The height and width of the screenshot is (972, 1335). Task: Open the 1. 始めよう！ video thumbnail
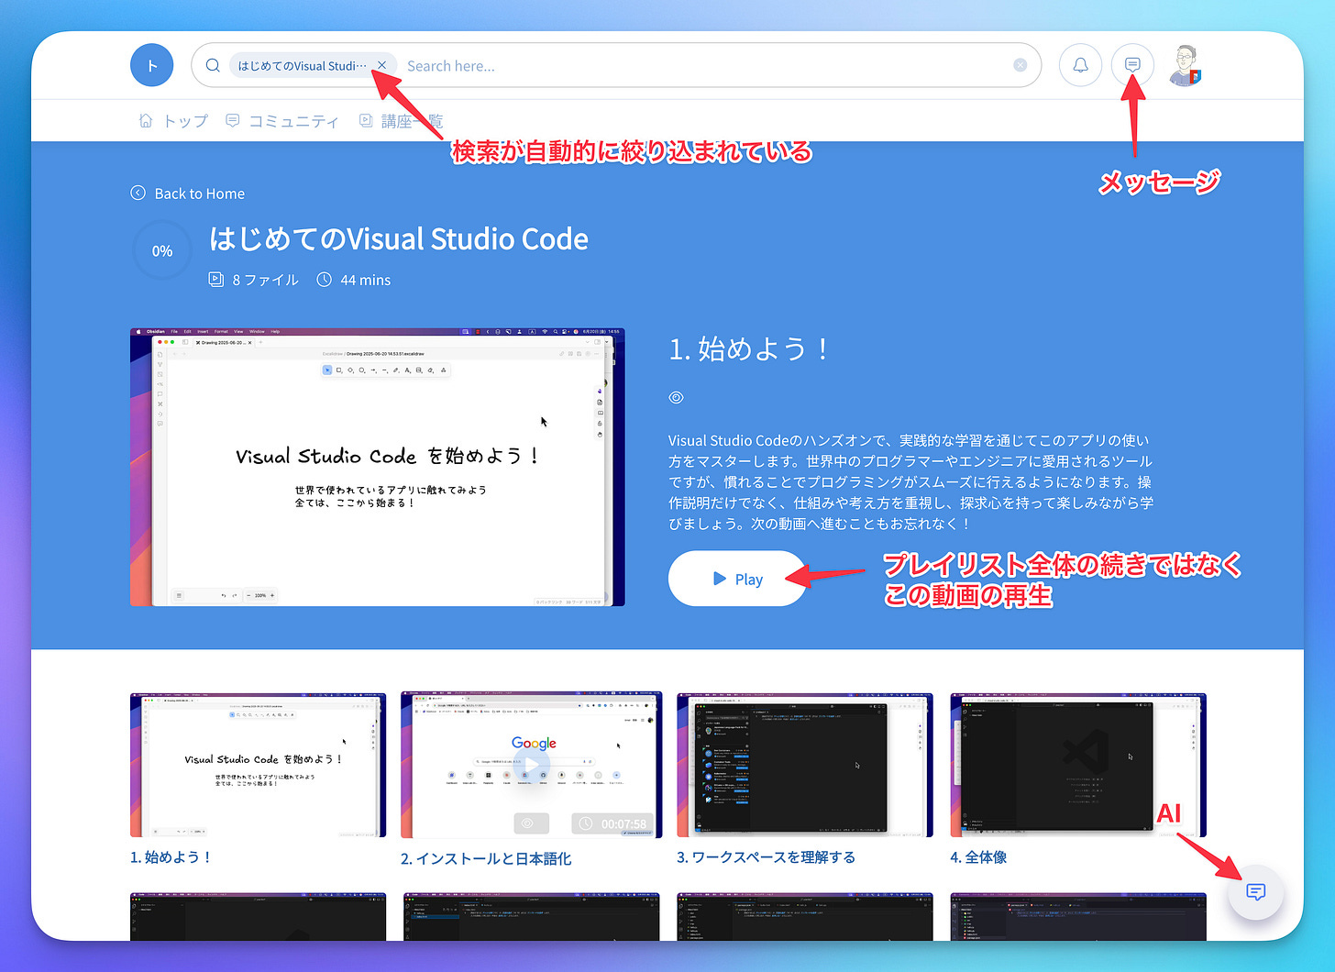tap(258, 765)
